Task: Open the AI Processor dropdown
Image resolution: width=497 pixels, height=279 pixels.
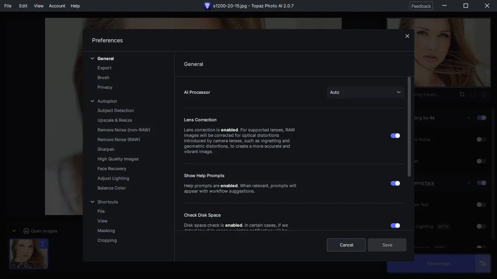Action: click(x=365, y=92)
